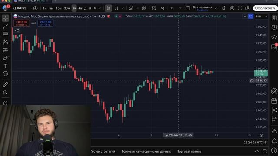Click the Опубликовать button
The width and height of the screenshot is (278, 156).
[x=265, y=8]
